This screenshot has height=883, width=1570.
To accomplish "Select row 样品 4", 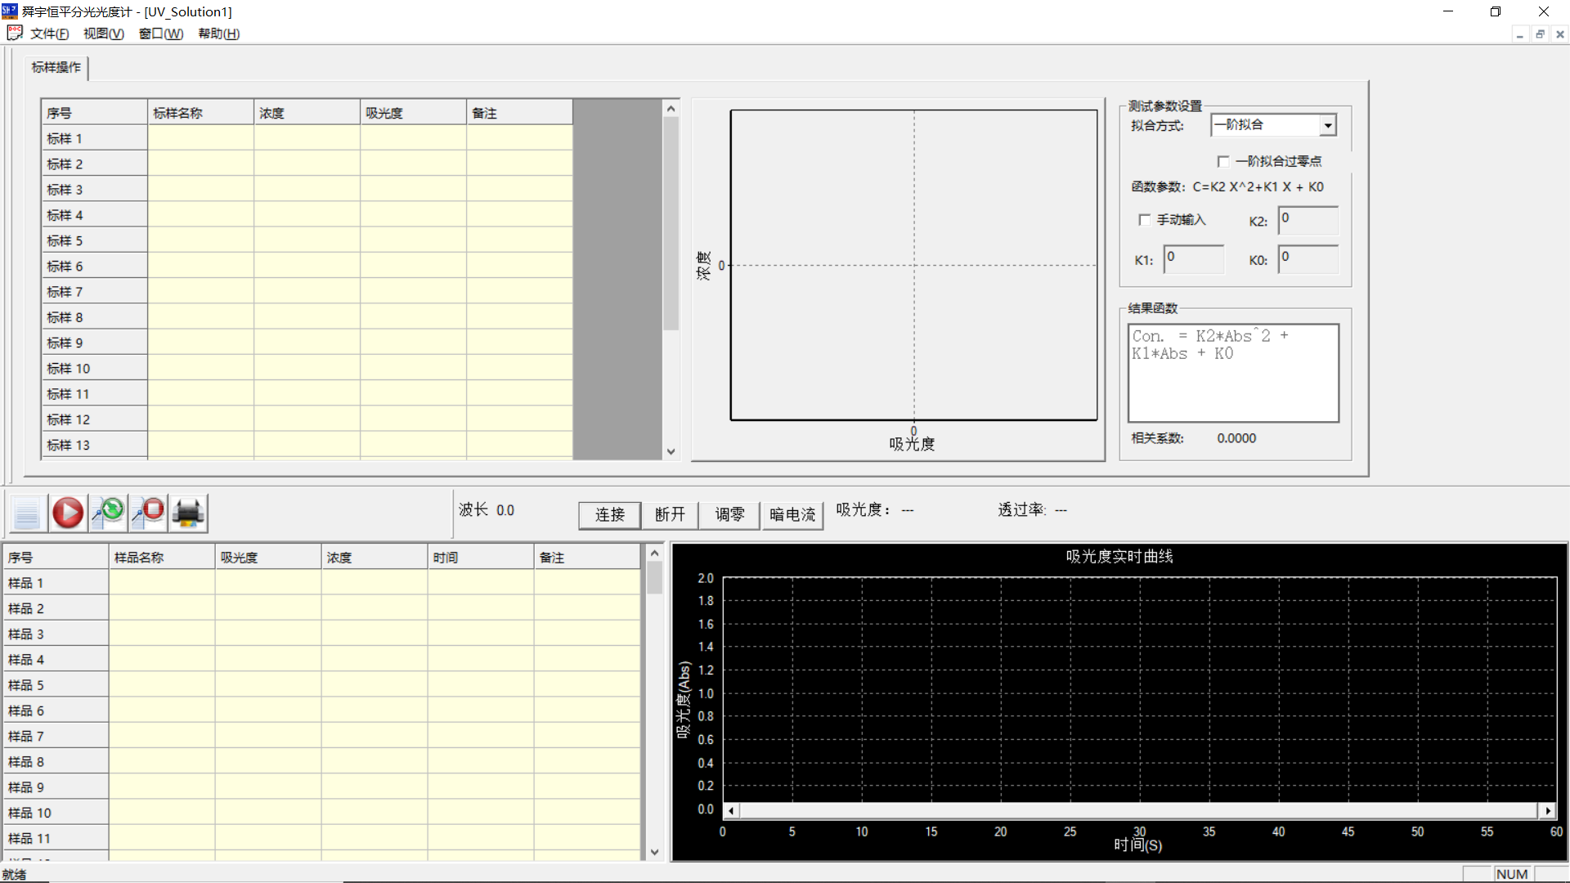I will [x=56, y=659].
